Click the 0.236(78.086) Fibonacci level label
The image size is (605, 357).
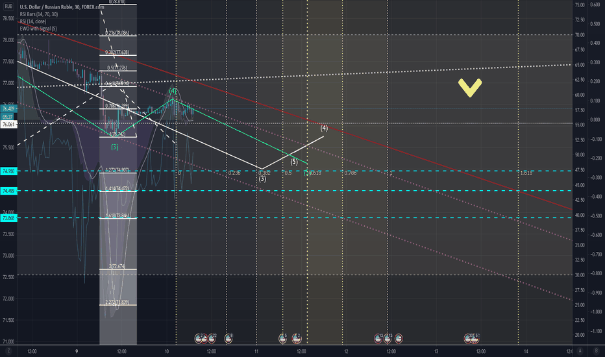[x=118, y=33]
